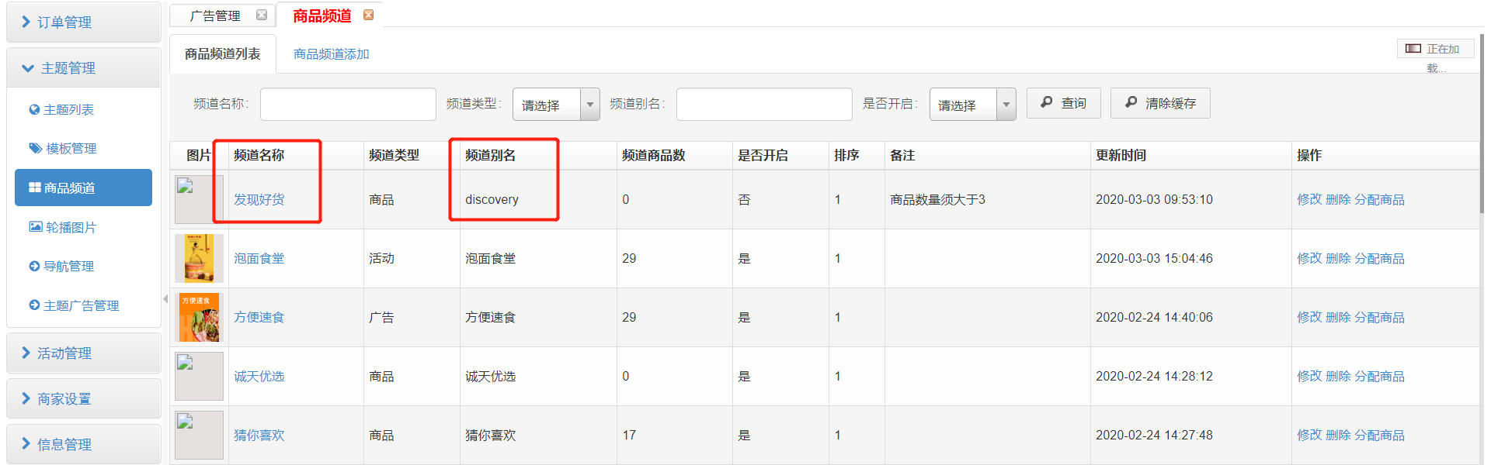Expand the 活动管理 section
The image size is (1491, 465).
tap(83, 353)
